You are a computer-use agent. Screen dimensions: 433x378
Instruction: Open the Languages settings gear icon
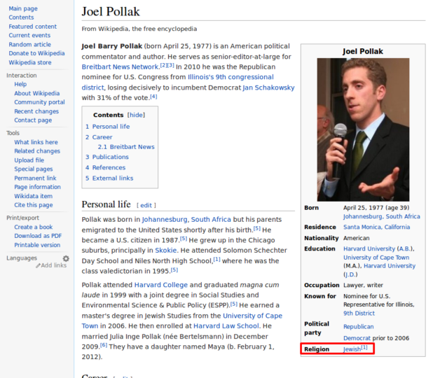pyautogui.click(x=66, y=258)
